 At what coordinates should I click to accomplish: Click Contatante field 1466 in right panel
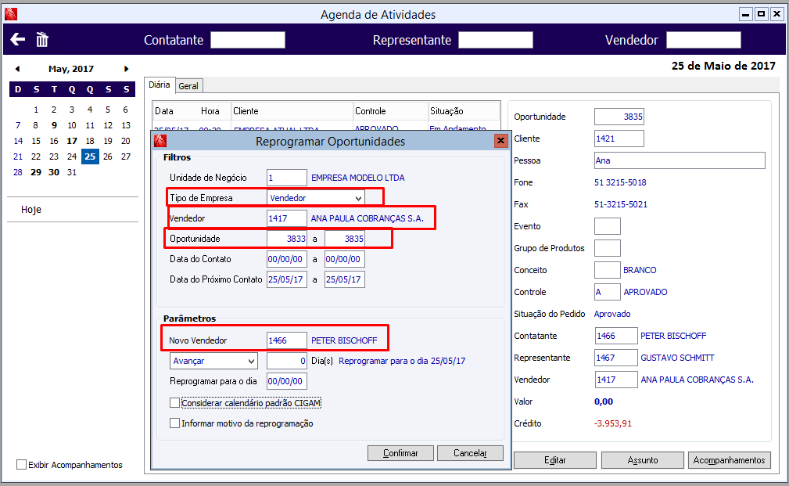pos(616,336)
